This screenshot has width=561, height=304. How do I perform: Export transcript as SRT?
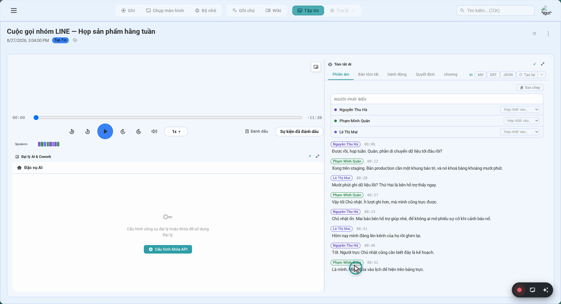point(493,75)
